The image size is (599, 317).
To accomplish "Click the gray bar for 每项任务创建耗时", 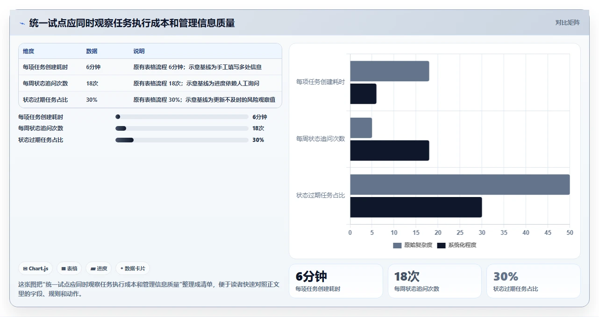I will [390, 71].
